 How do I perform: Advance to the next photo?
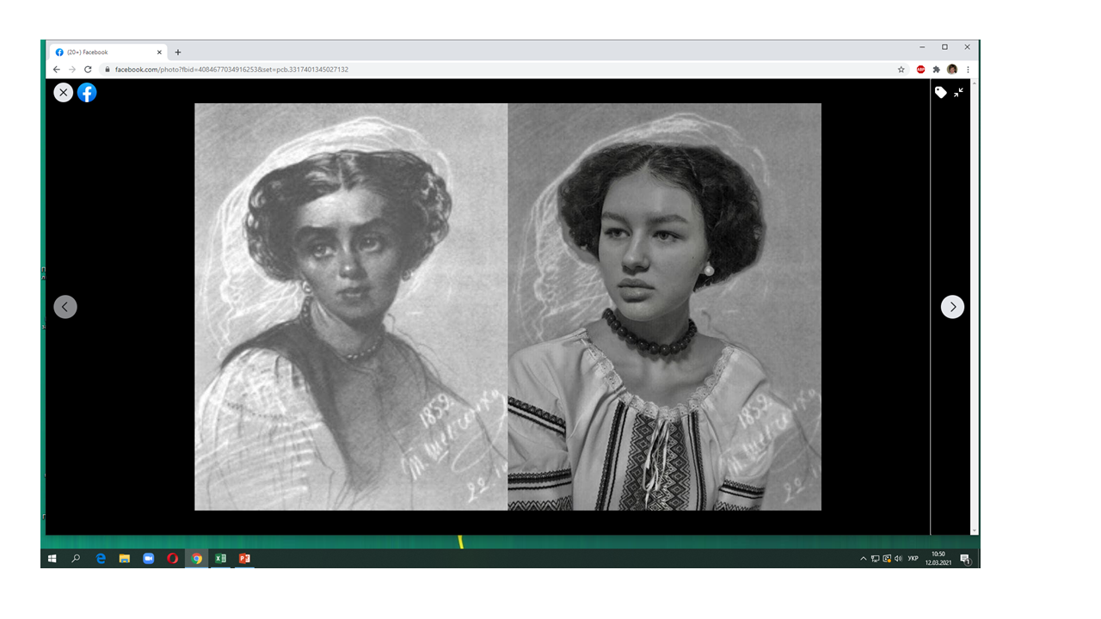point(952,307)
